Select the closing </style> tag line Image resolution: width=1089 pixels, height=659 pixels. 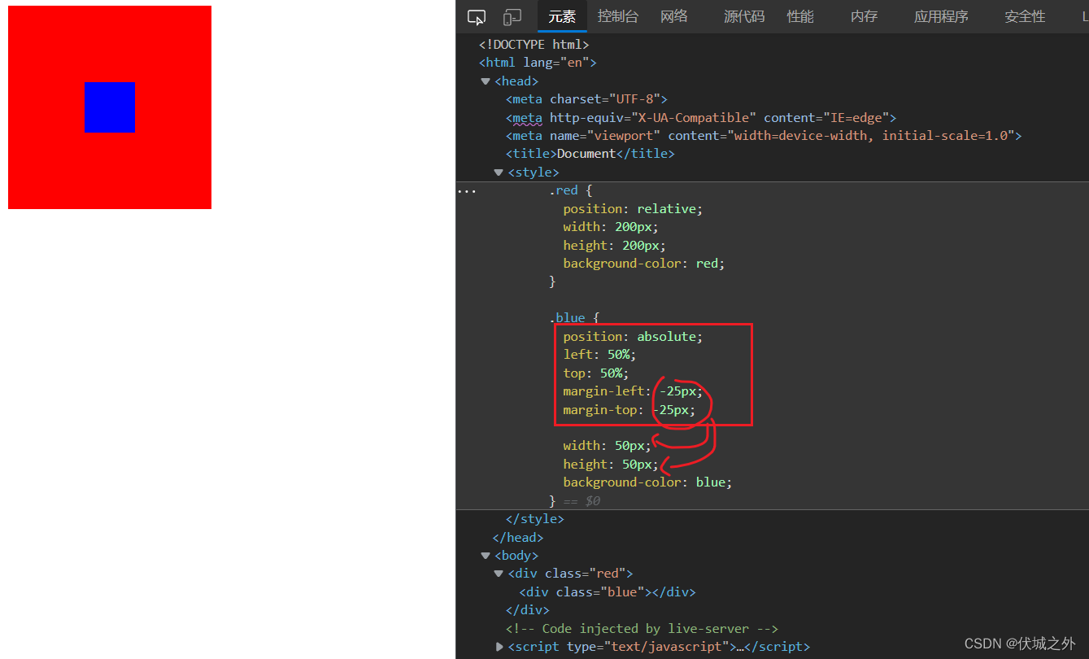coord(534,519)
